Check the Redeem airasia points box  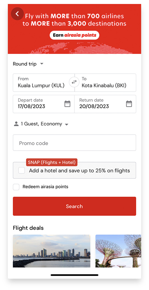click(x=16, y=187)
